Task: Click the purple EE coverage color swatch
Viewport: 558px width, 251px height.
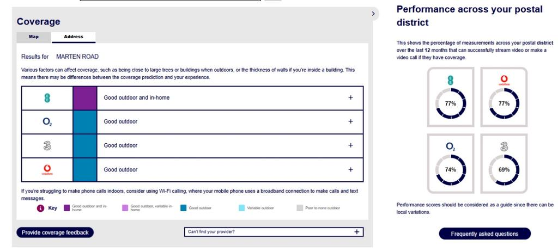Action: pyautogui.click(x=85, y=98)
